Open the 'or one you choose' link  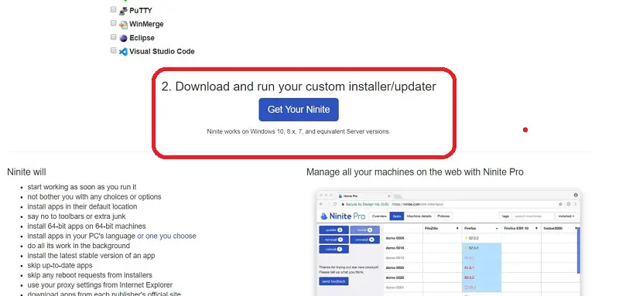click(166, 236)
